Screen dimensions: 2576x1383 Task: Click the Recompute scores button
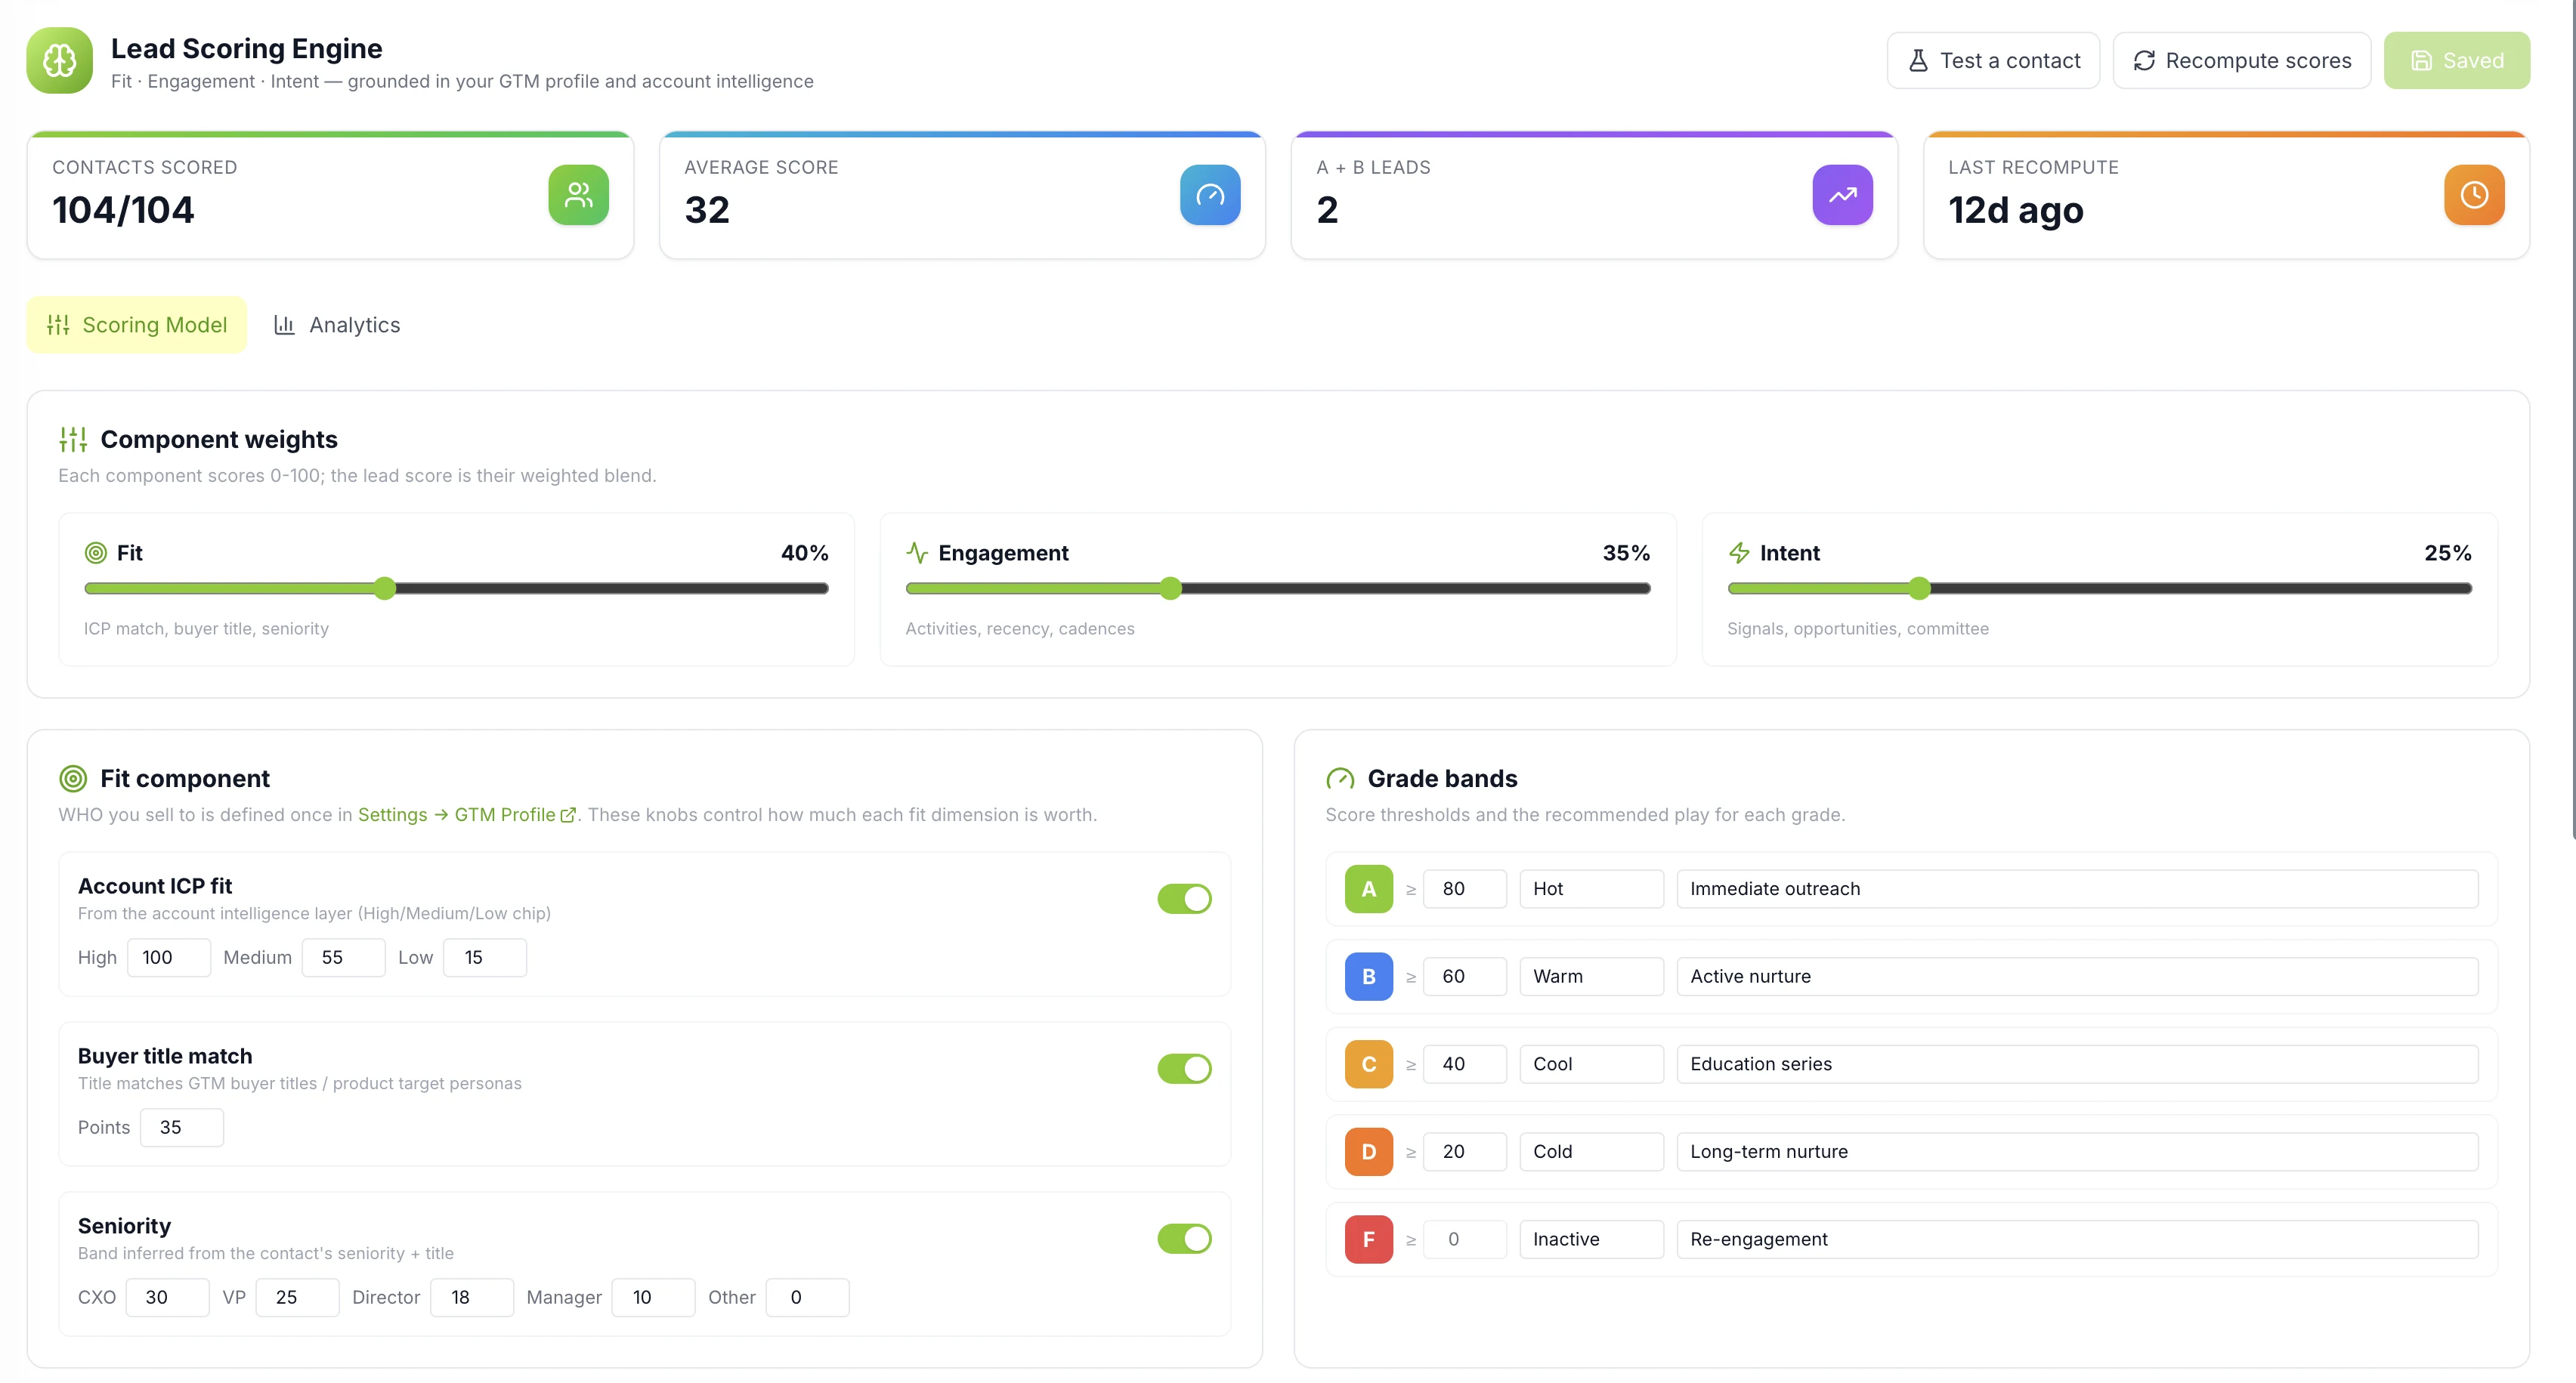coord(2242,61)
